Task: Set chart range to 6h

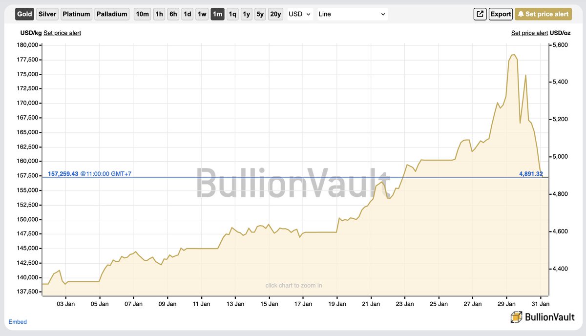Action: 173,14
